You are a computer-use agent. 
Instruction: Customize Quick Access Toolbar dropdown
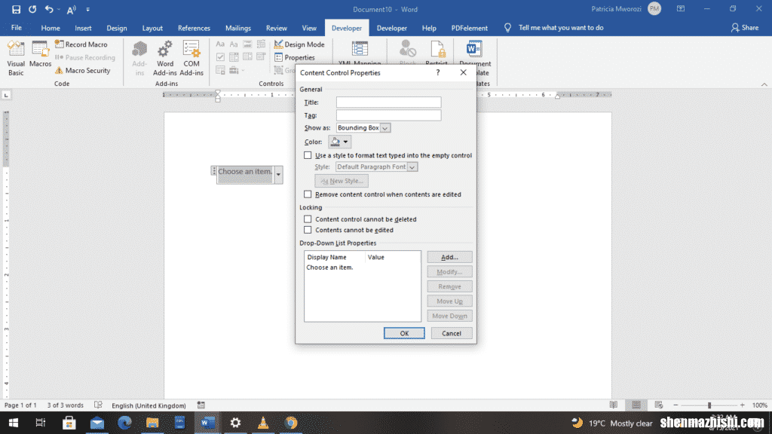coord(88,9)
